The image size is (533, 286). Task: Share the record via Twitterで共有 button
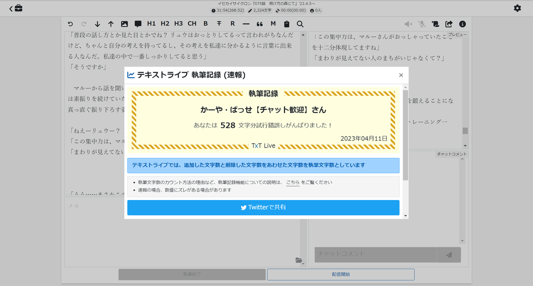263,208
